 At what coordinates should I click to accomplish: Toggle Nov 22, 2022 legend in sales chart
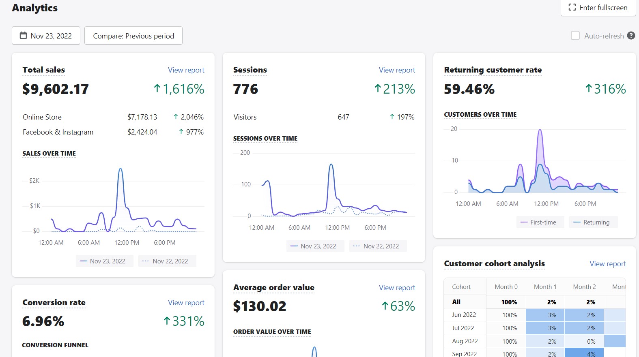[x=167, y=261]
